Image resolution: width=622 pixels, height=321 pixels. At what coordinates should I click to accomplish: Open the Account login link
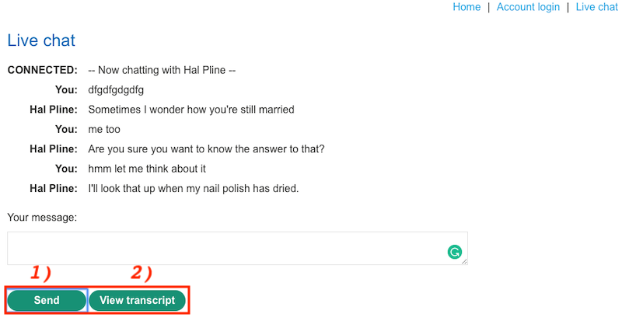528,7
